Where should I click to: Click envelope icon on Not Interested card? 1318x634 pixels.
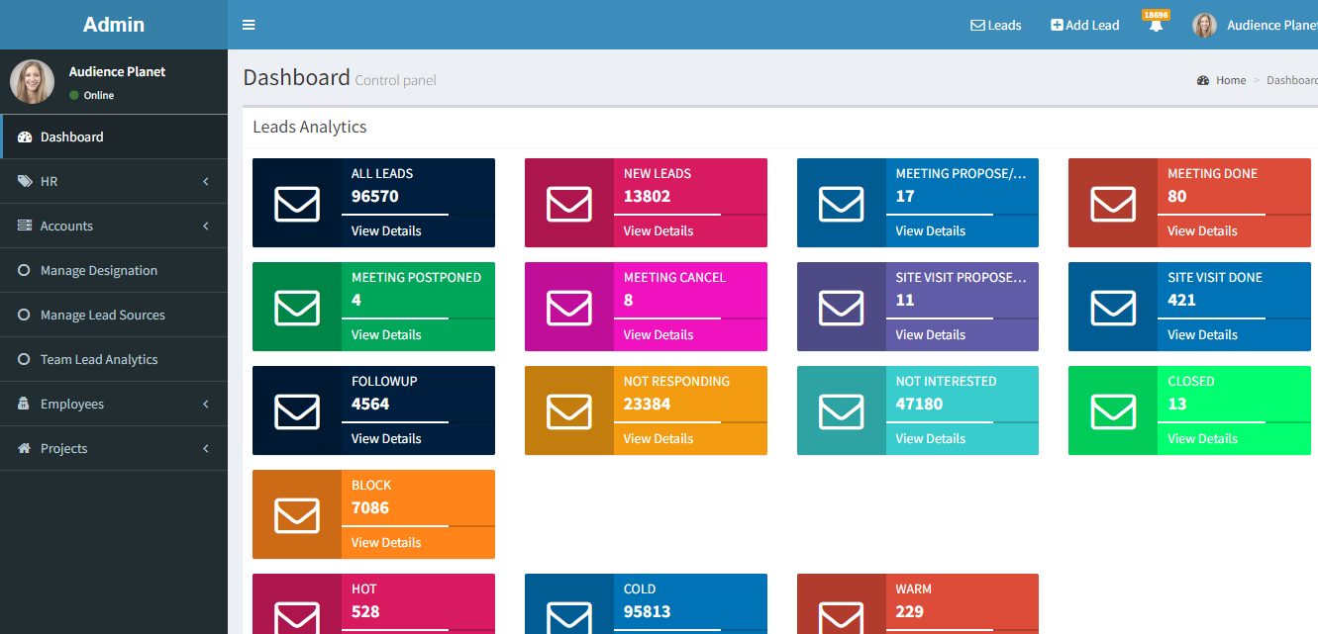pos(842,411)
